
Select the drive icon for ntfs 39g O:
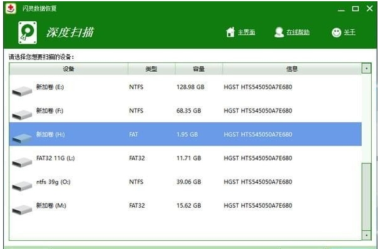coord(22,186)
